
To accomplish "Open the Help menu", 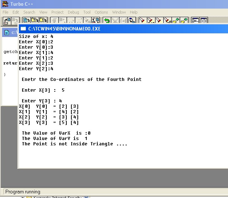I will [134, 12].
